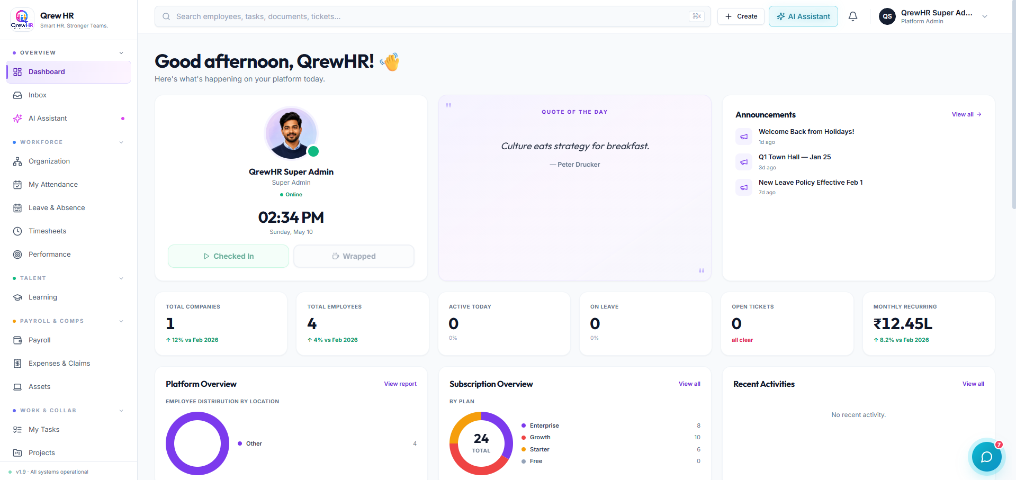Click the My Tasks checklist icon

[x=17, y=430]
